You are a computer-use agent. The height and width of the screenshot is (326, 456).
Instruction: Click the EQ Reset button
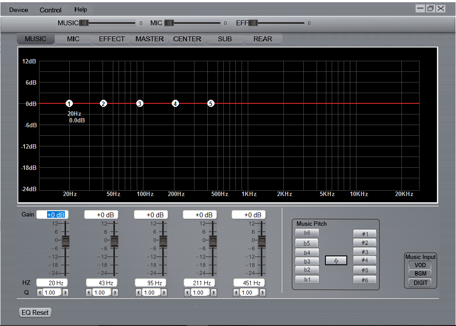click(x=36, y=313)
